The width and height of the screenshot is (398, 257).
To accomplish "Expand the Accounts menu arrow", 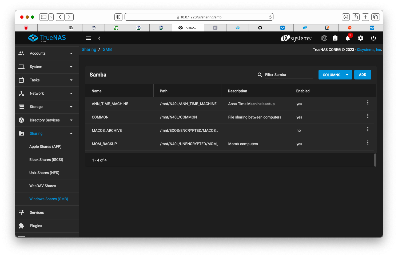I will (x=71, y=53).
